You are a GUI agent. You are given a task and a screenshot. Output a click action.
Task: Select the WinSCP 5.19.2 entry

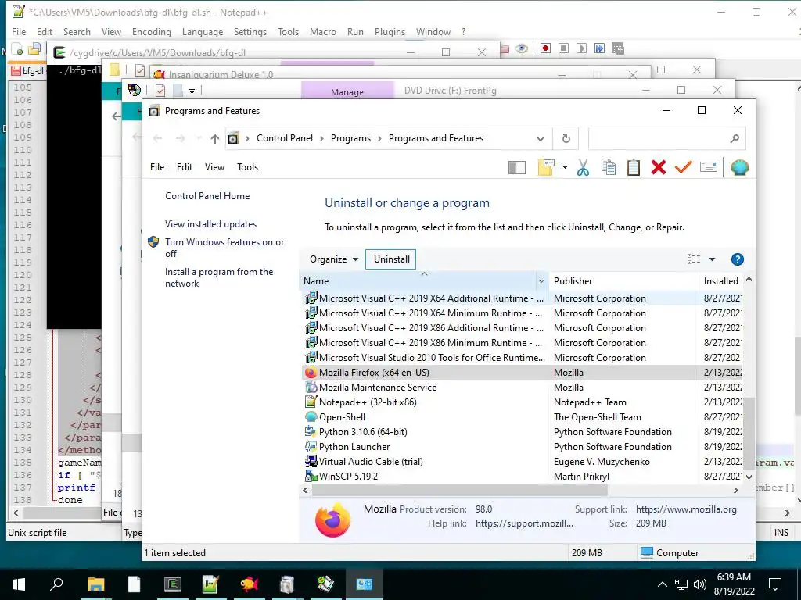(x=522, y=476)
